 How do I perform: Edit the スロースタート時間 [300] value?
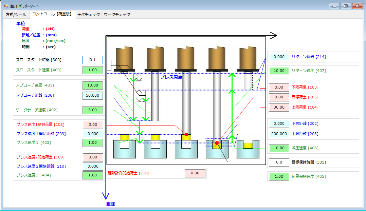(x=93, y=60)
